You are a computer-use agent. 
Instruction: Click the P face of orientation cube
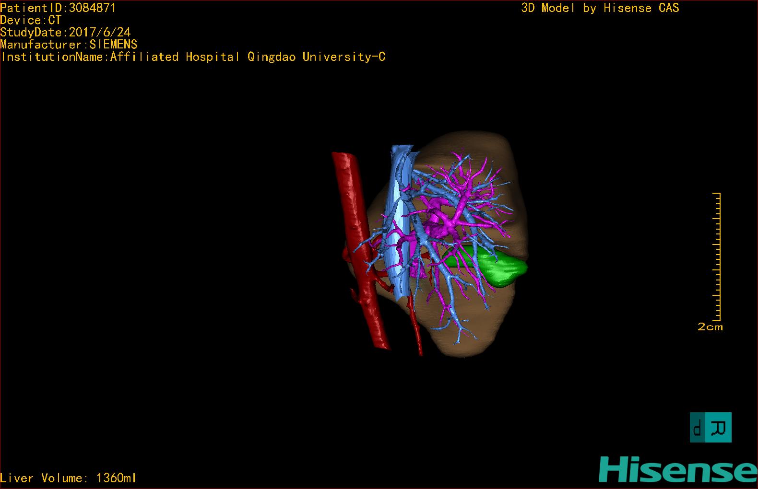click(698, 428)
